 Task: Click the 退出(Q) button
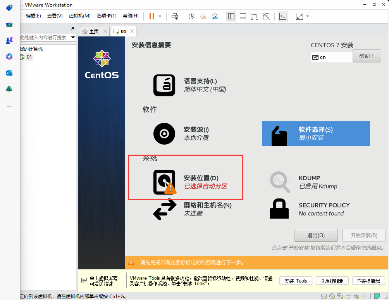point(316,235)
